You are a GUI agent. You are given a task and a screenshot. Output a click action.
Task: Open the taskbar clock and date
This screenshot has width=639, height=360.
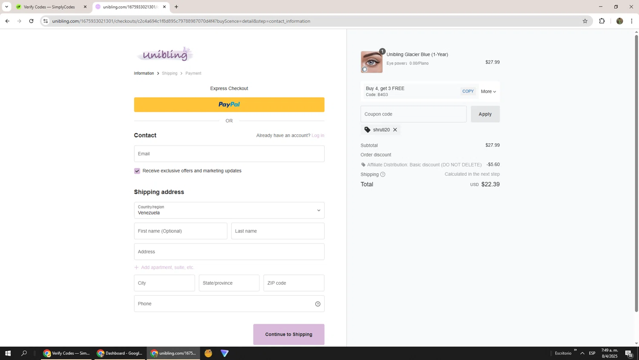609,353
